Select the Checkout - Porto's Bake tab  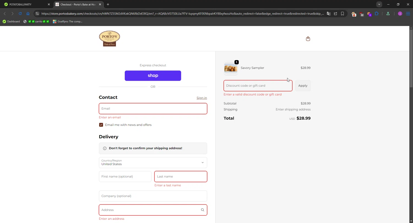[78, 4]
